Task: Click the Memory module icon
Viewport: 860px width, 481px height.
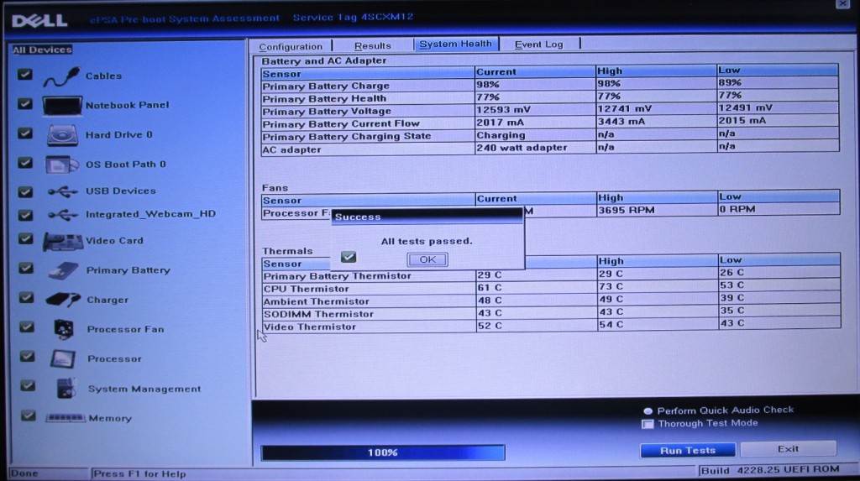Action: [66, 418]
